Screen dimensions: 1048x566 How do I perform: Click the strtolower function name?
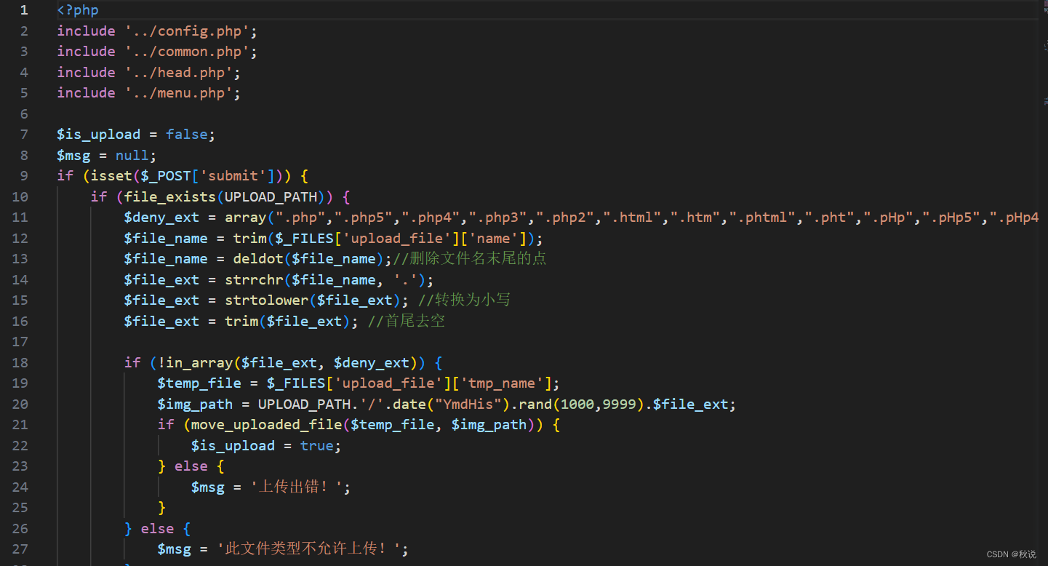(x=267, y=300)
